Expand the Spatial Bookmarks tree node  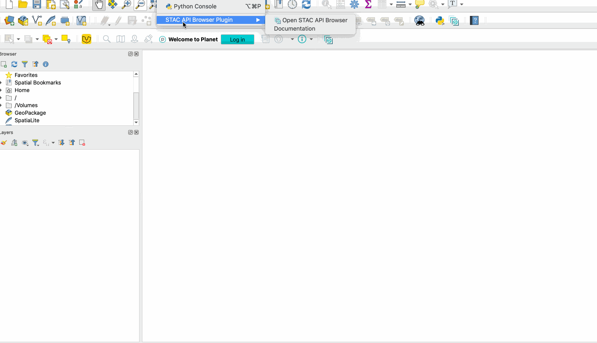pos(1,83)
